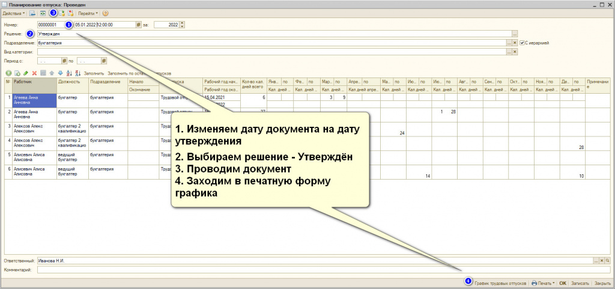Toggle the С иерархией checkbox
Viewport: 615px width, 289px height.
[x=522, y=43]
